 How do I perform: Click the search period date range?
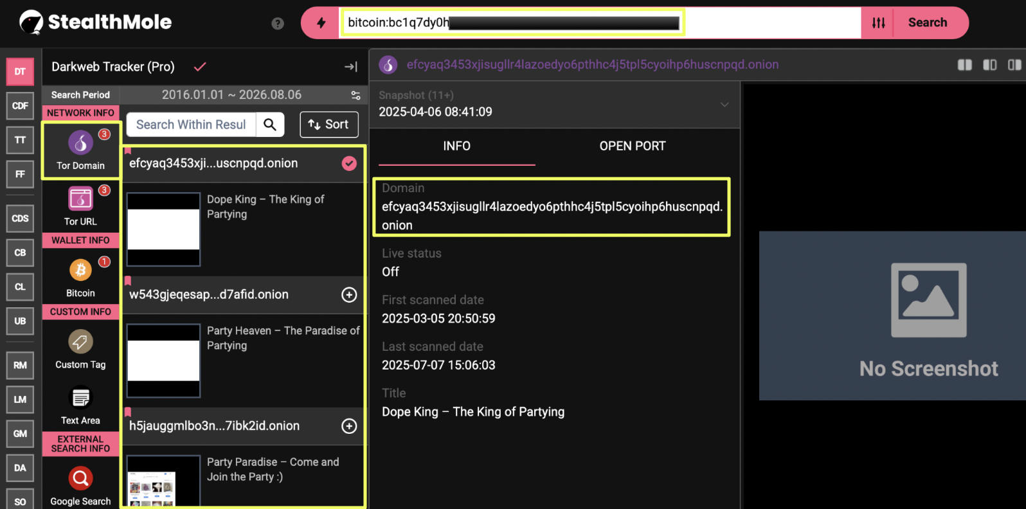click(231, 95)
